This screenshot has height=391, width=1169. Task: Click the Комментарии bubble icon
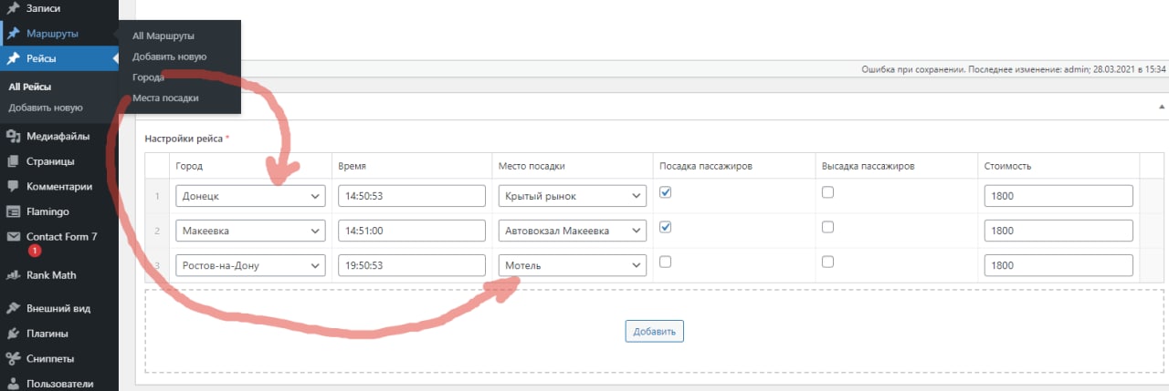tap(13, 187)
